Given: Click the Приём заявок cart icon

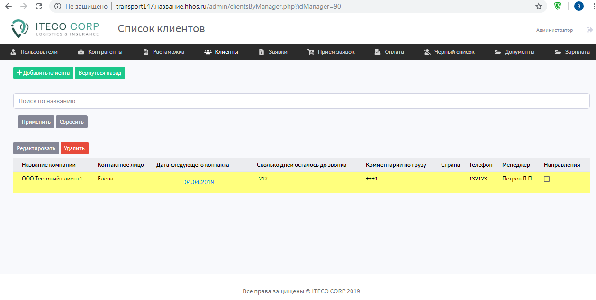Looking at the screenshot, I should click(311, 52).
